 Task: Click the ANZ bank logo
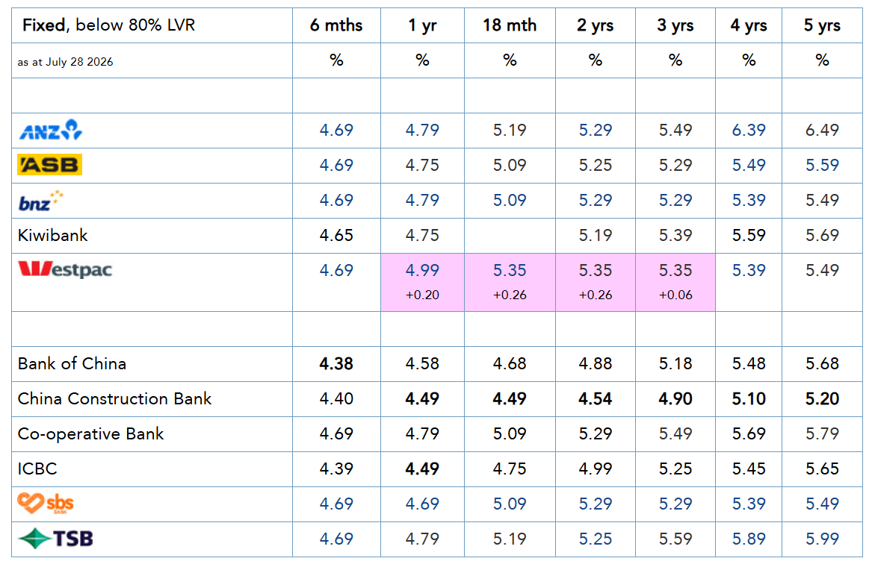point(51,130)
